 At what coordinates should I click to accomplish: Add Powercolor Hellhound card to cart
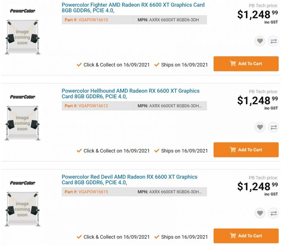[x=246, y=149]
